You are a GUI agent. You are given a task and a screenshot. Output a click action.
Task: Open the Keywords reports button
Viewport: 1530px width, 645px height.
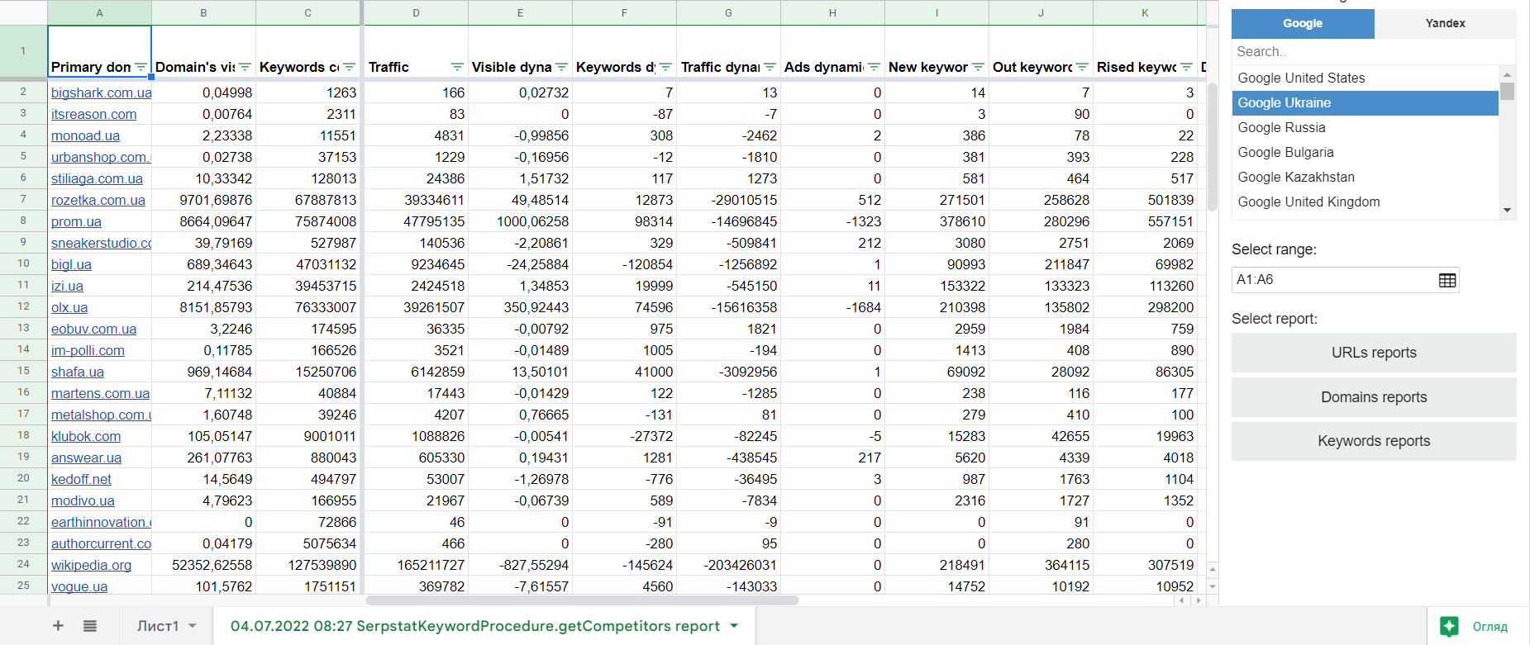pos(1373,441)
